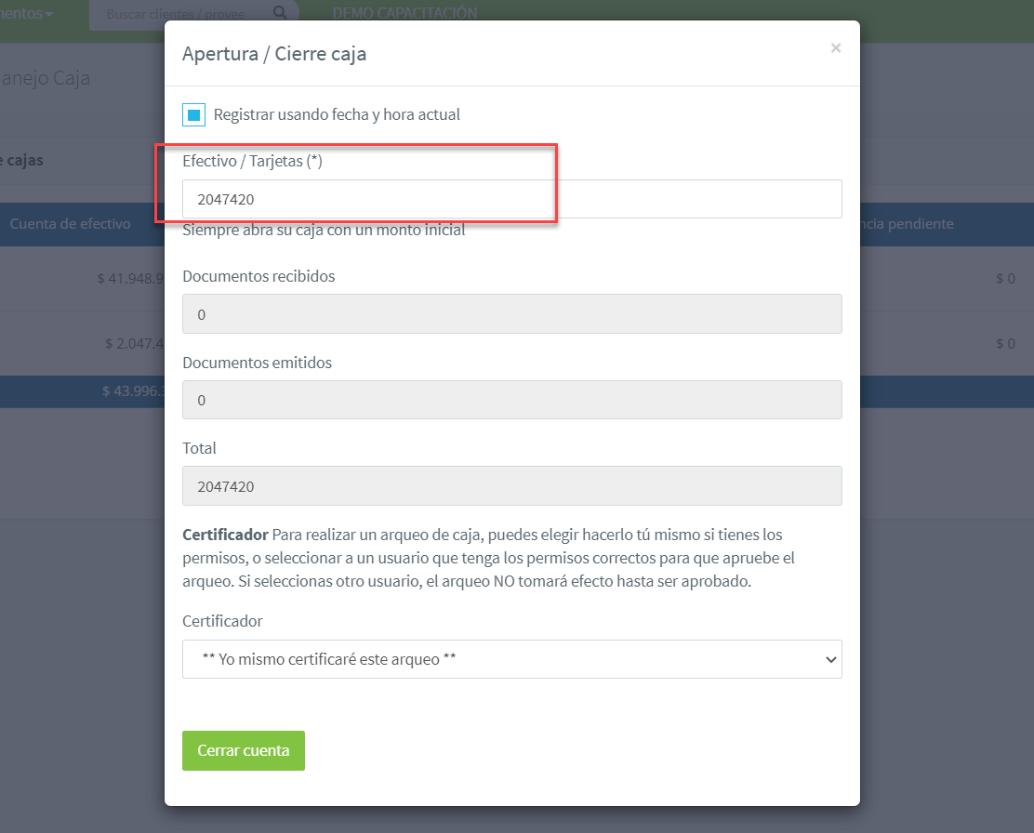
Task: Click the $ 2.047 cash account cell
Action: (x=135, y=344)
